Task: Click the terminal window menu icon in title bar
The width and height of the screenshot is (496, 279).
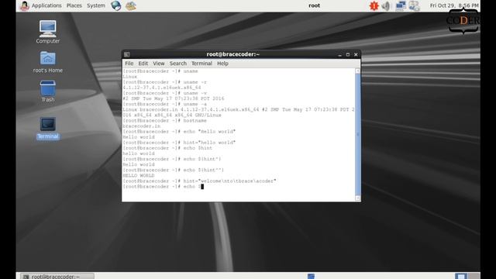Action: click(x=127, y=54)
